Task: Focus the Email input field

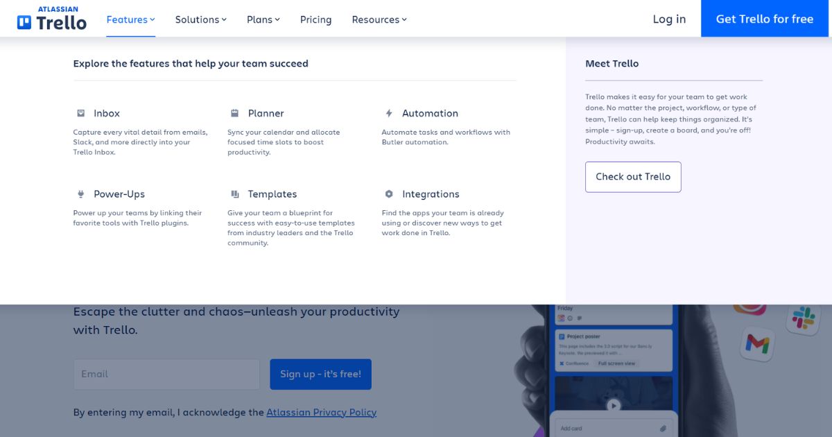Action: coord(166,374)
